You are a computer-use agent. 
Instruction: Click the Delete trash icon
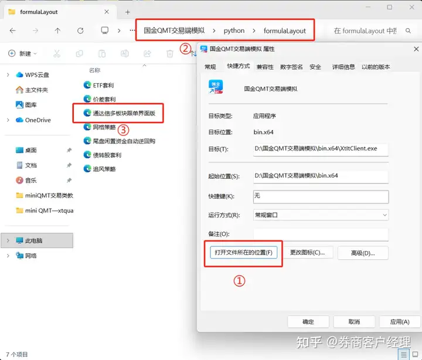point(170,53)
